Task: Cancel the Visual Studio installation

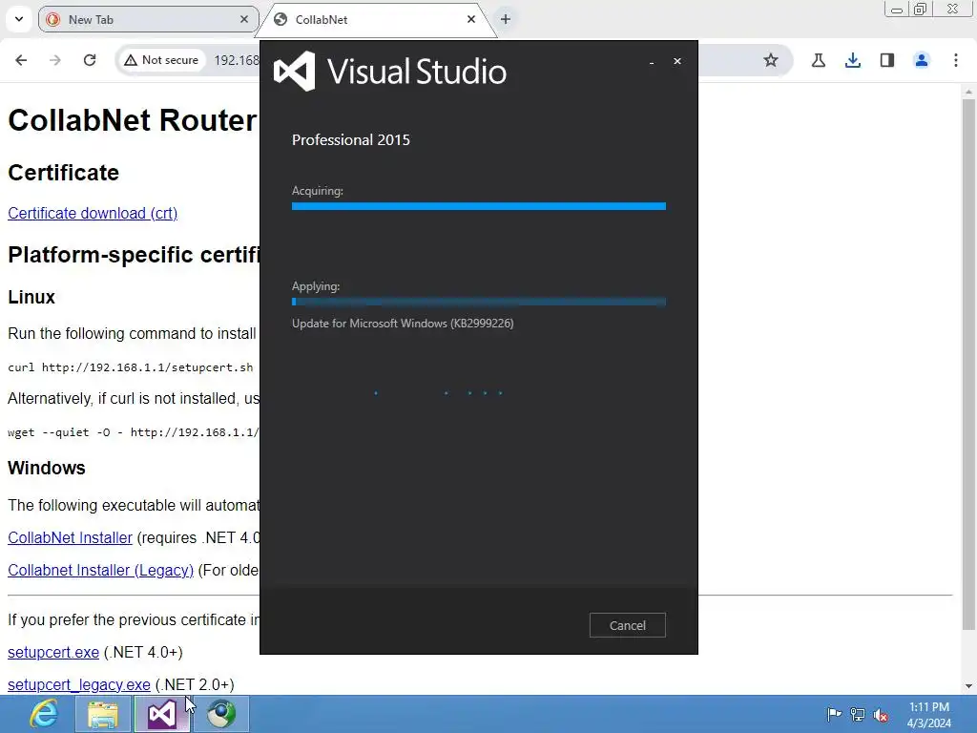Action: pos(628,625)
